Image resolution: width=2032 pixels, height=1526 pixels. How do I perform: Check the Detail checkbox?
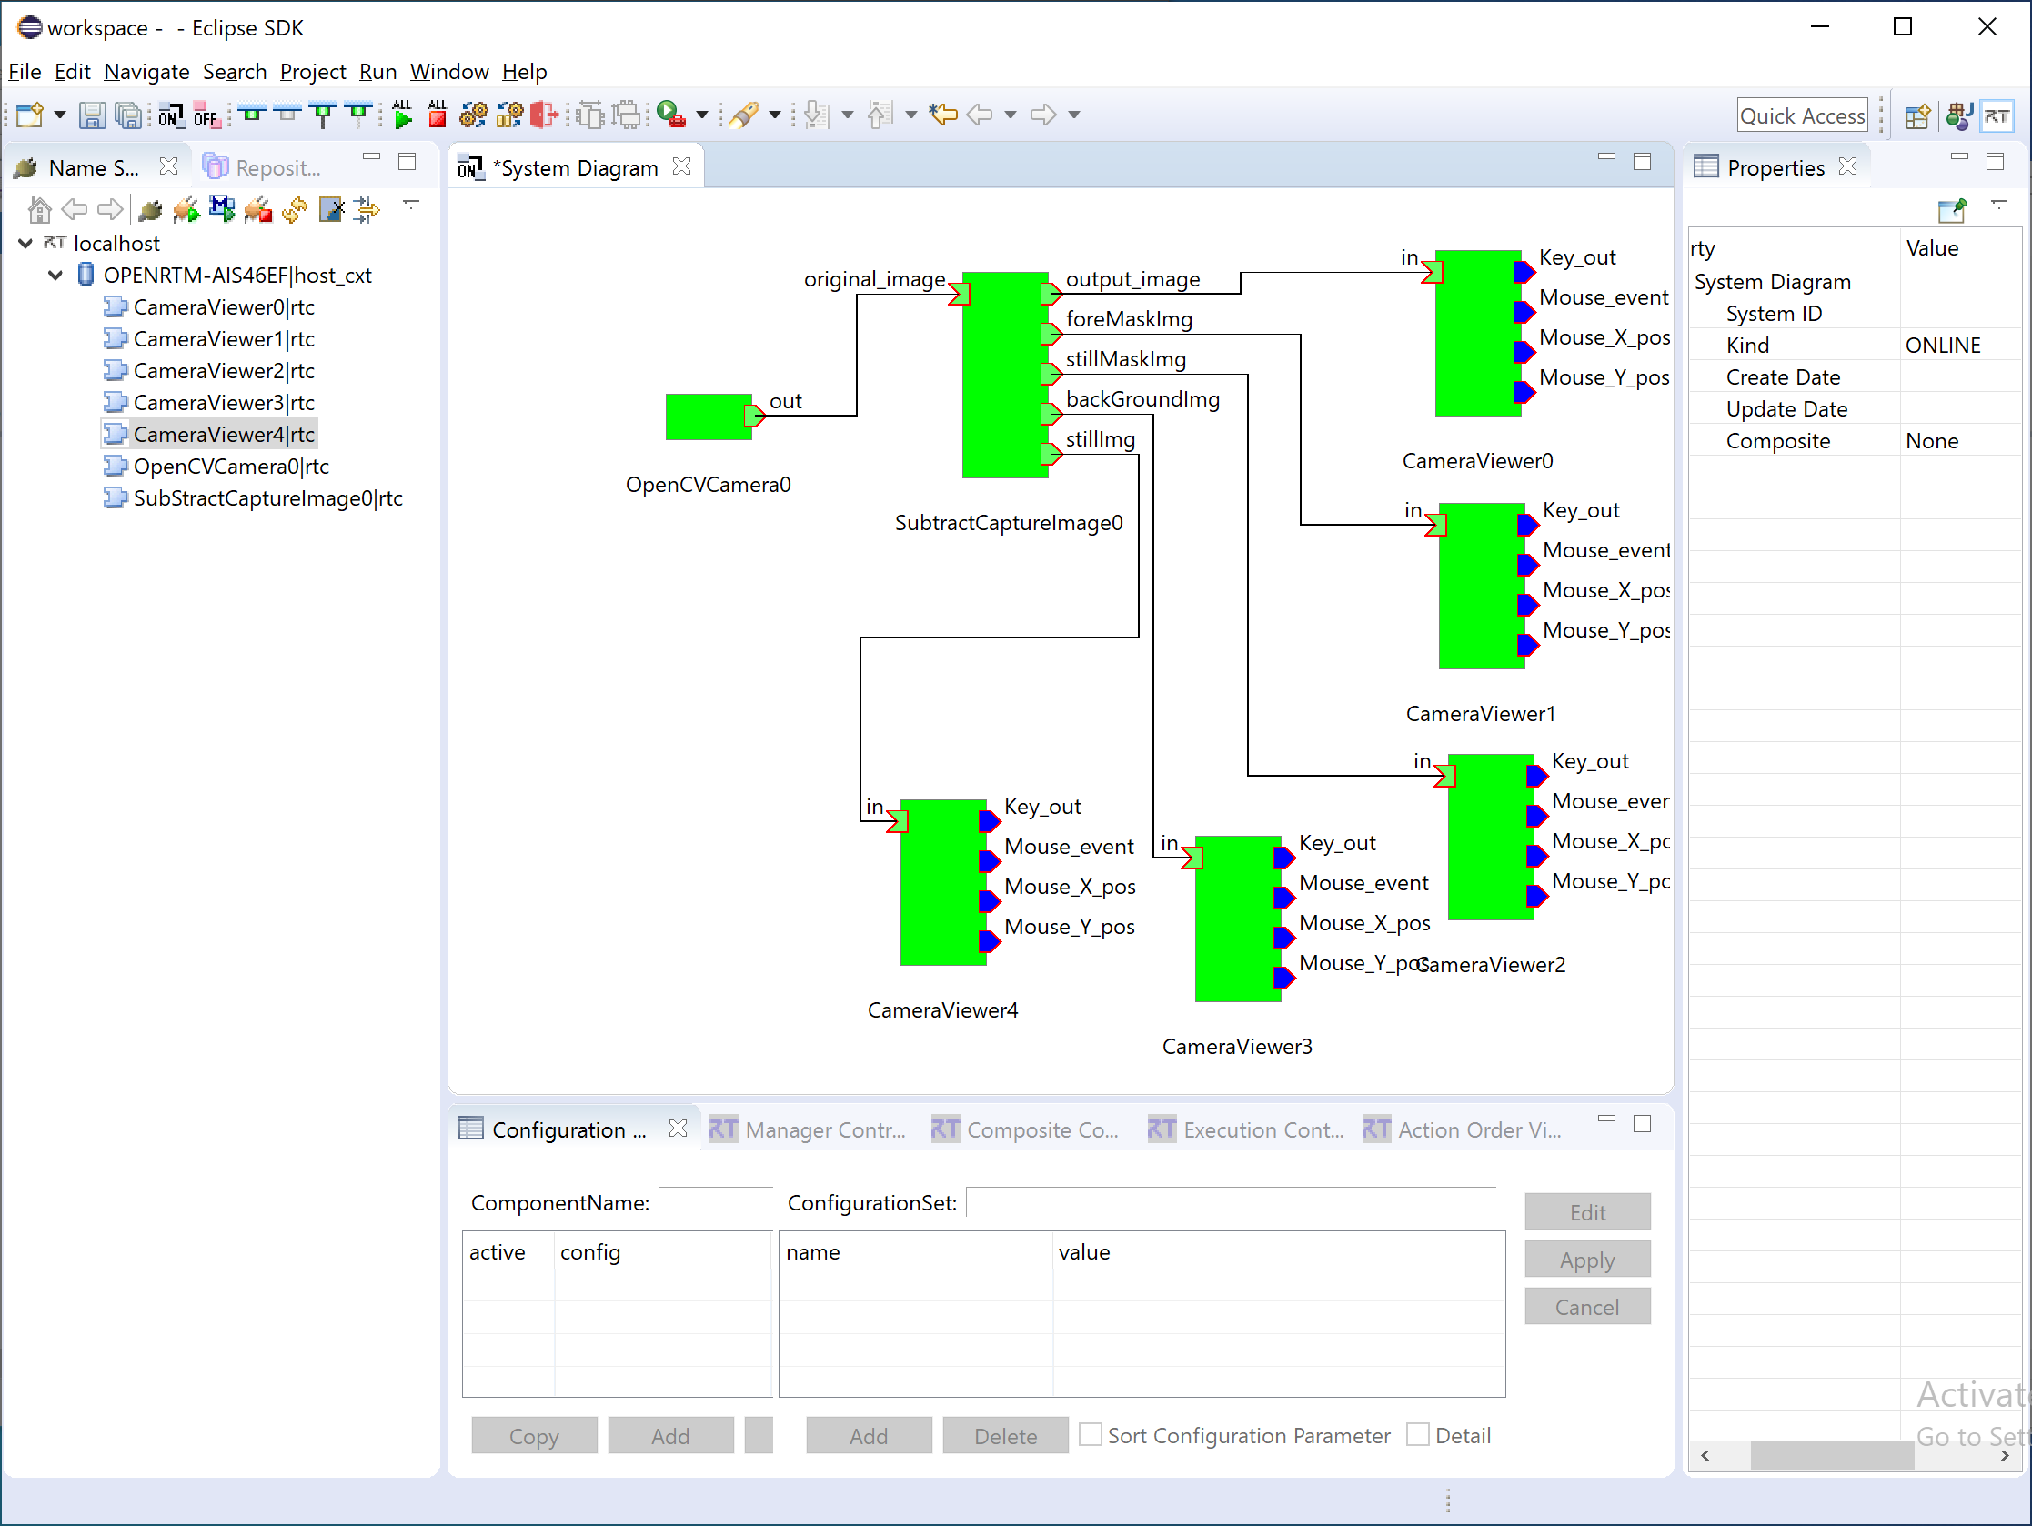pyautogui.click(x=1417, y=1434)
